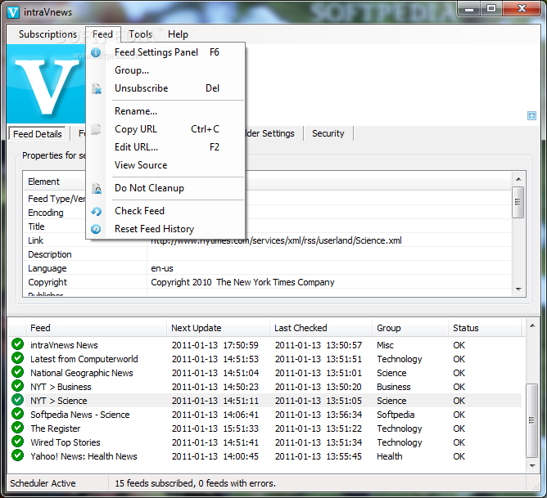Select the Latest from Computerworld feed
Screen dimensions: 547x498
tap(265, 359)
